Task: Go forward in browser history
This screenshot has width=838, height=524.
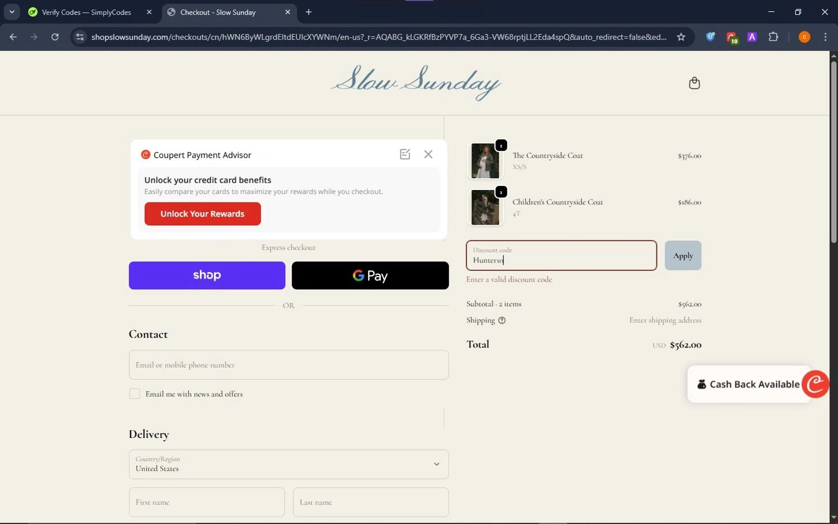Action: [x=34, y=37]
